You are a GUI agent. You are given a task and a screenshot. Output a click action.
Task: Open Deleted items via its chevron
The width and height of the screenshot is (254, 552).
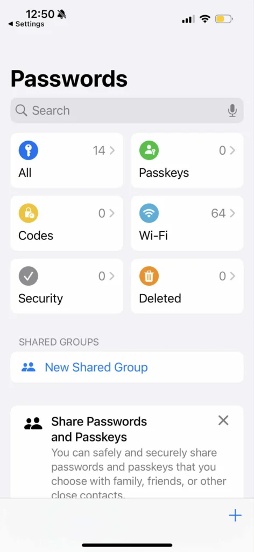click(x=232, y=277)
